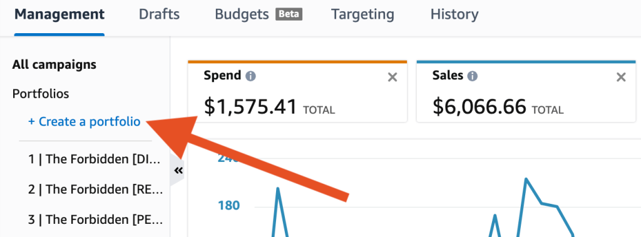This screenshot has width=641, height=237.
Task: Click the Beta badge next to Budgets
Action: (289, 15)
